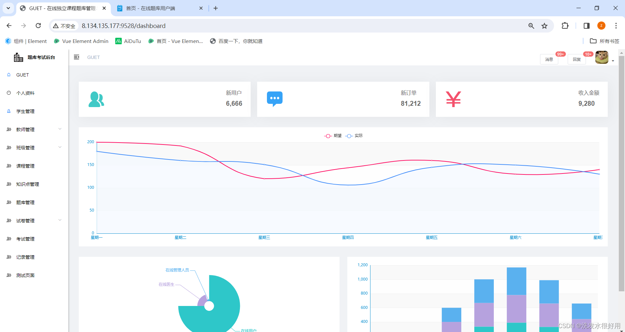625x332 pixels.
Task: Click the 消息 messages button
Action: click(x=549, y=59)
